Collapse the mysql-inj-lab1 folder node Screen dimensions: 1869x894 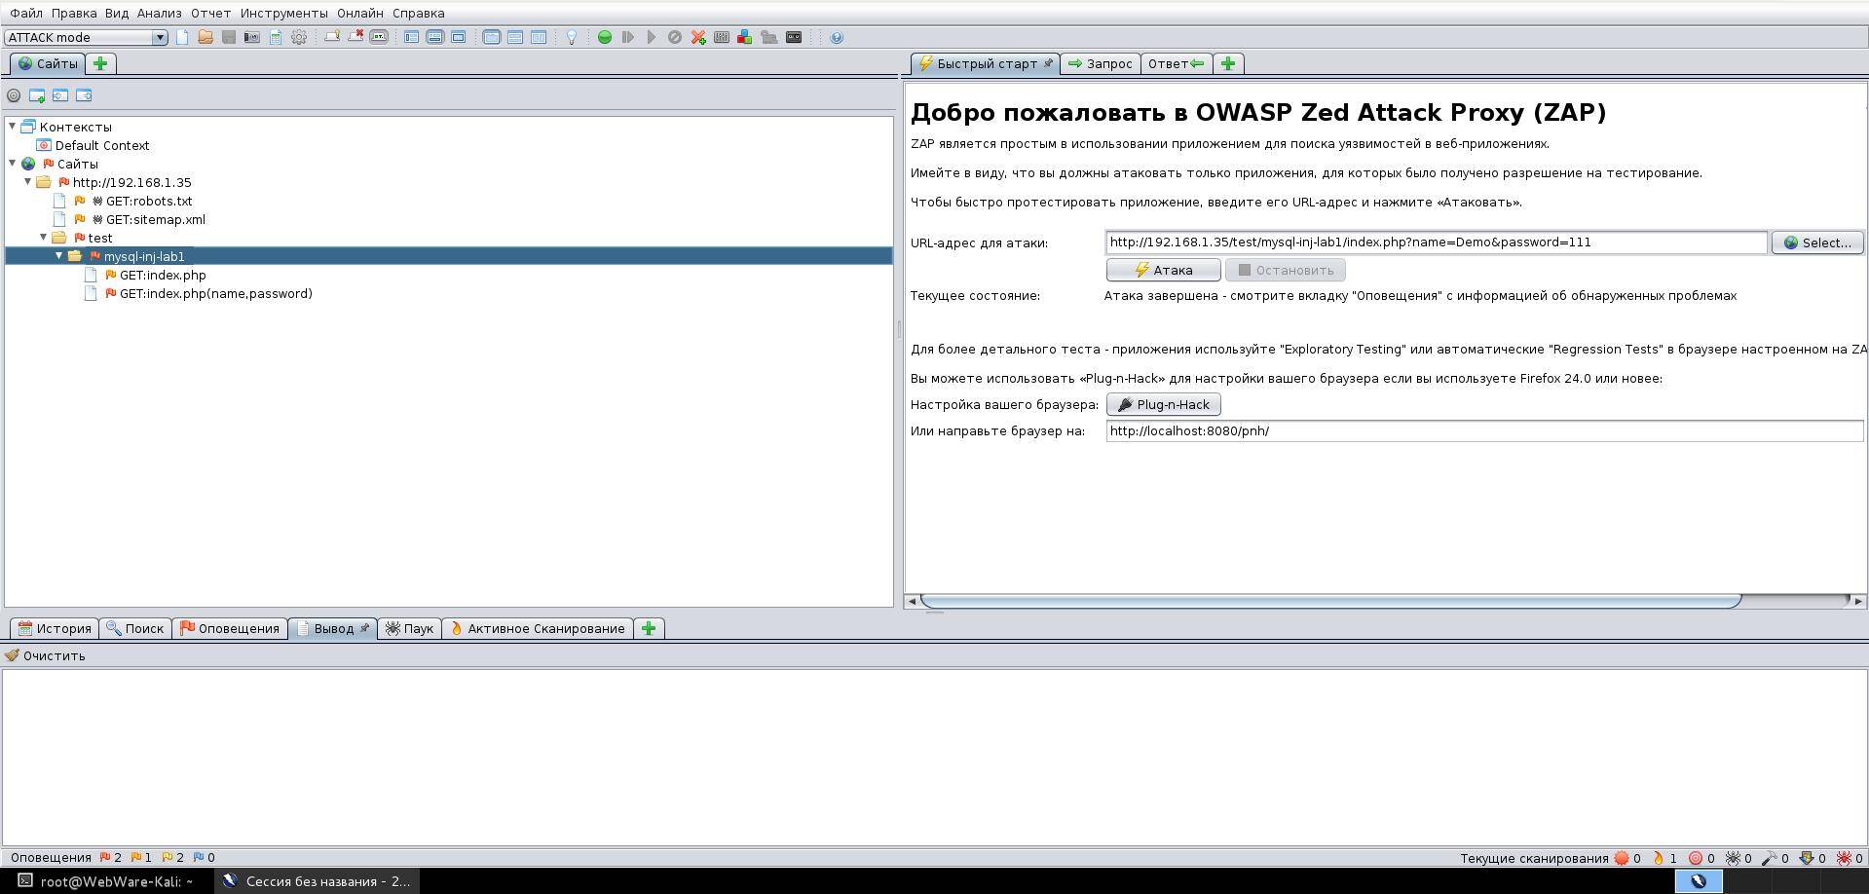59,256
